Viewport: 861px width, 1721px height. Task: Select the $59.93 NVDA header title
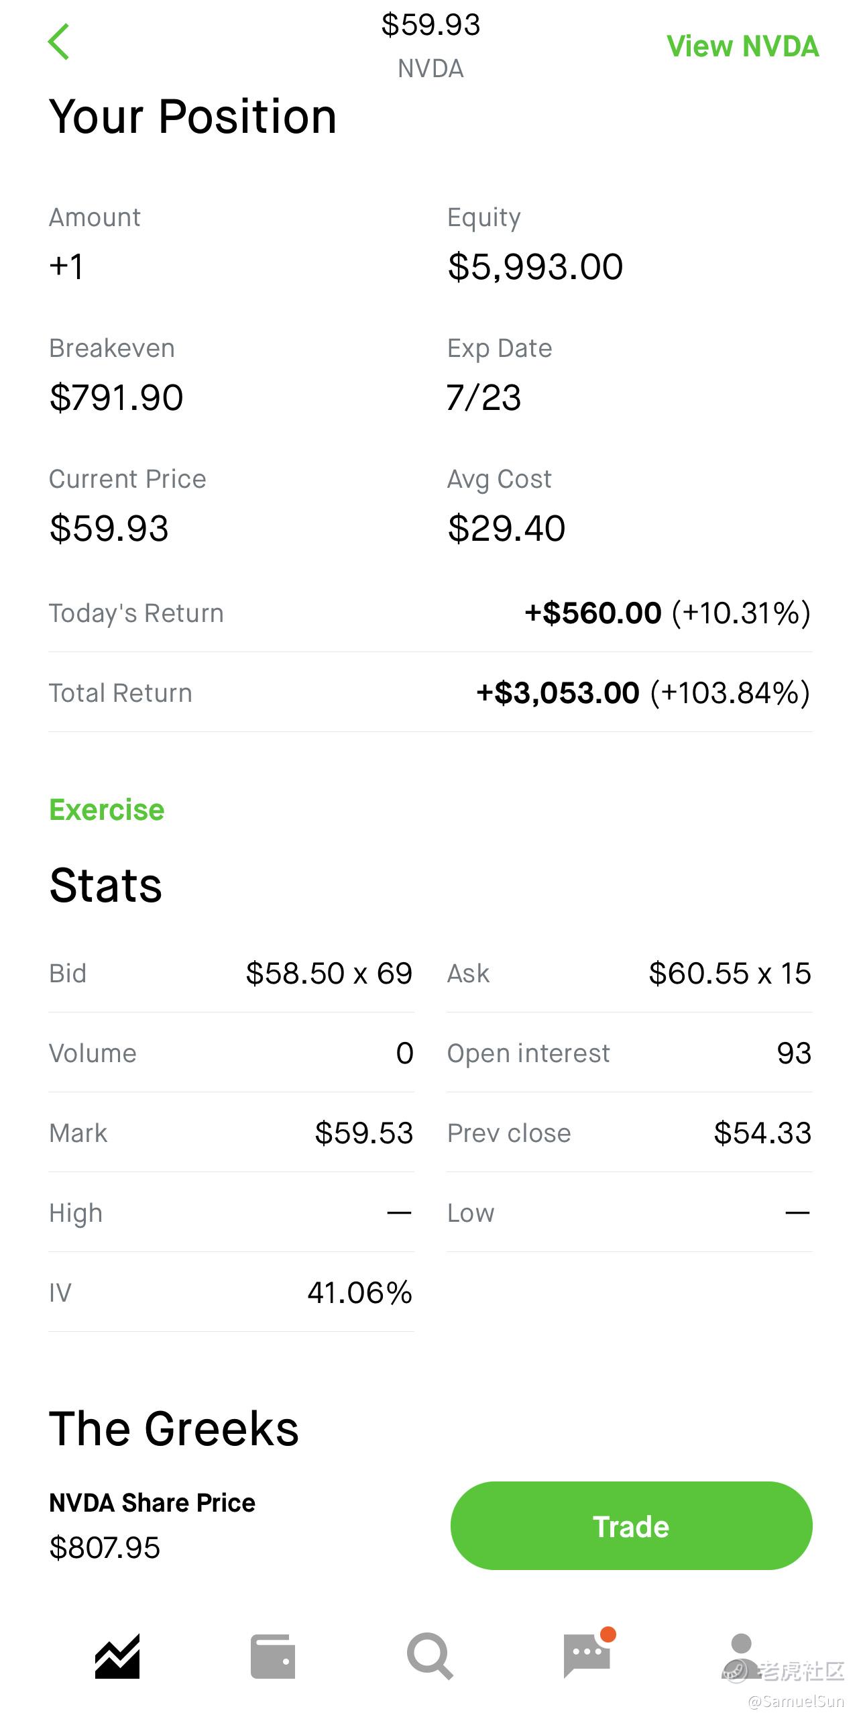431,46
